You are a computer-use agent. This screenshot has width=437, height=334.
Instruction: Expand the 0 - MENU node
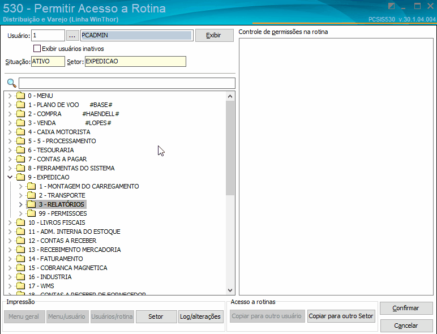[10, 96]
